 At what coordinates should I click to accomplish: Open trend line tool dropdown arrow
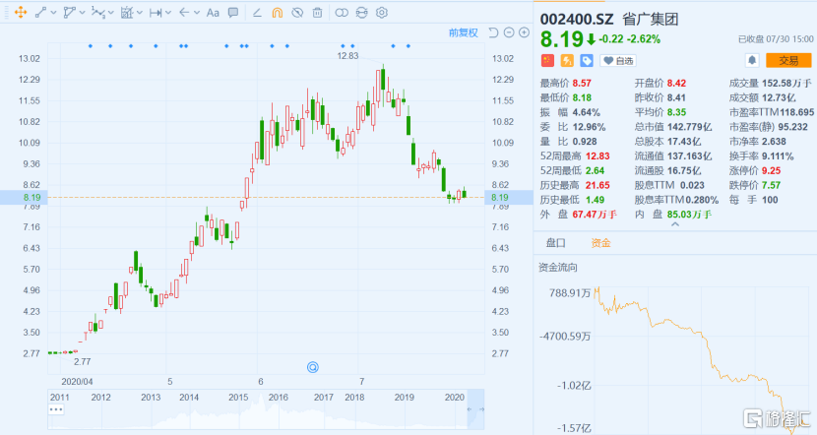[x=54, y=13]
